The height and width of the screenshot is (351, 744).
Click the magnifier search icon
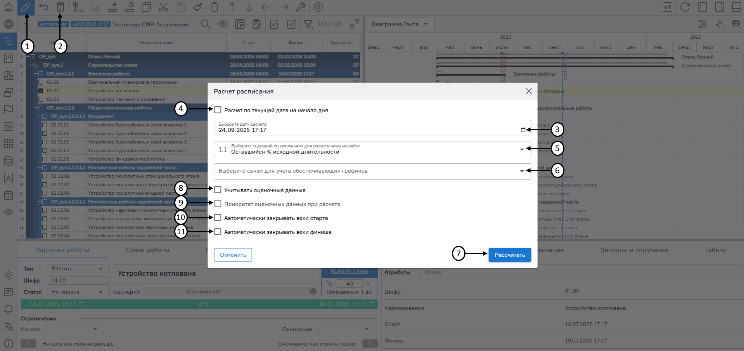(206, 24)
